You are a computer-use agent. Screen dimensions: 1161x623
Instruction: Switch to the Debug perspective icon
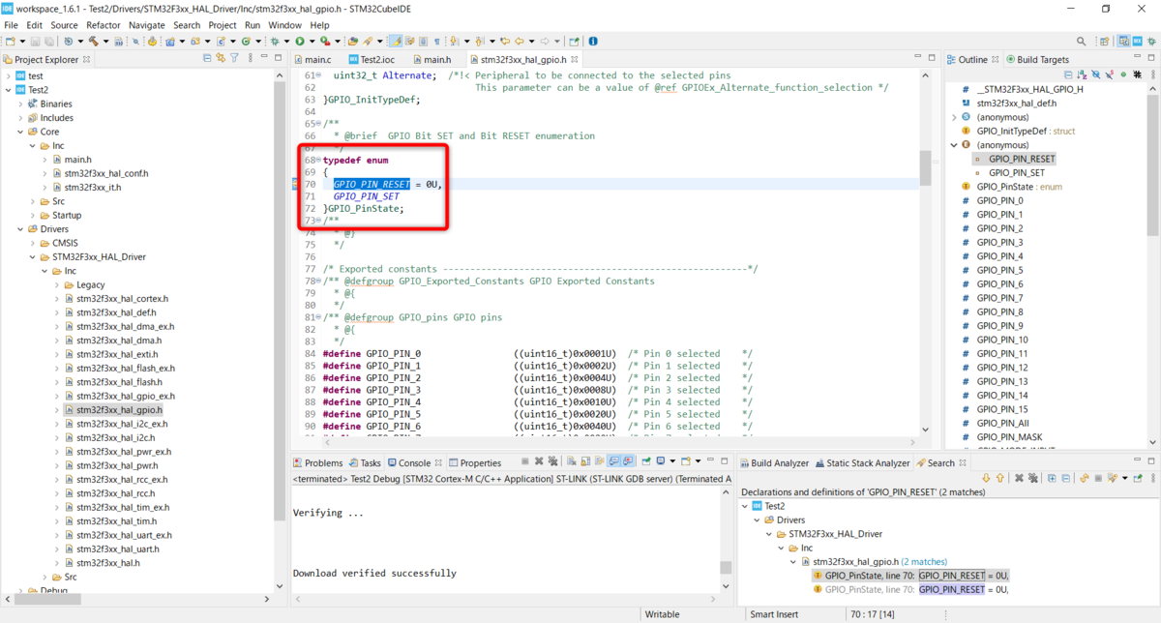pyautogui.click(x=1151, y=41)
